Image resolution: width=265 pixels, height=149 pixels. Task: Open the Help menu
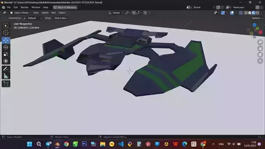coord(45,7)
